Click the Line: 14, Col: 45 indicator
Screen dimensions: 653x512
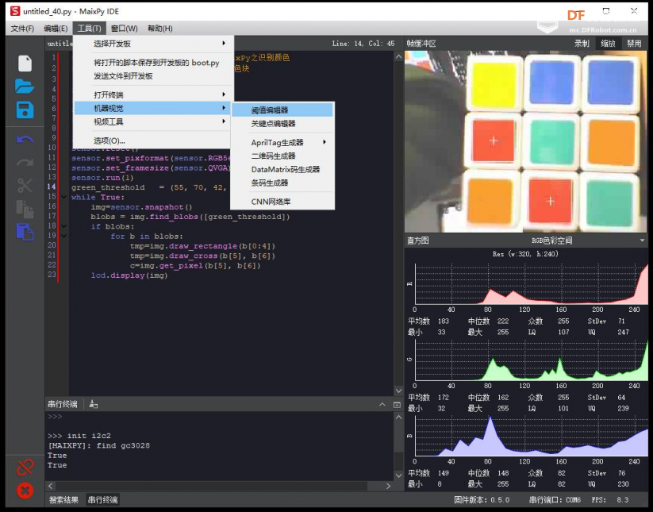363,44
